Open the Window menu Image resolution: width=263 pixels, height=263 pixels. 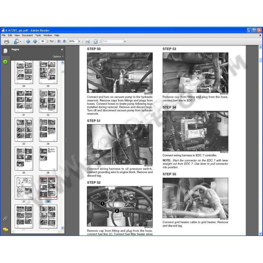[x=48, y=35]
